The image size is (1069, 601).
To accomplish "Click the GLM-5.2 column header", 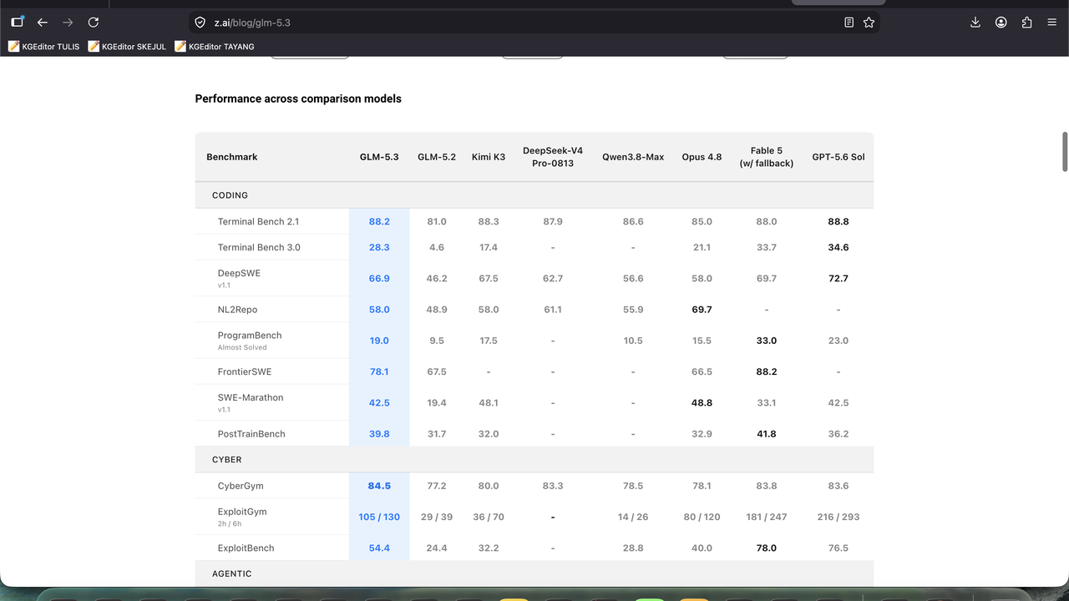I will (437, 157).
